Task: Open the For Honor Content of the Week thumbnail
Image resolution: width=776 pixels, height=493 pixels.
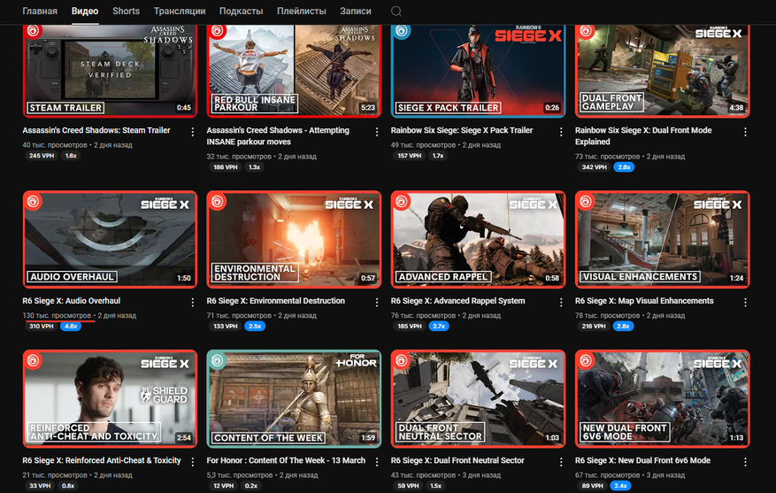Action: 294,399
